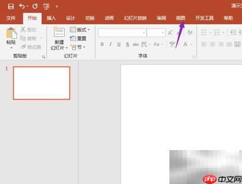Viewport: 242px width, 184px height.
Task: Click Decrease List Level icon
Action: [233, 32]
